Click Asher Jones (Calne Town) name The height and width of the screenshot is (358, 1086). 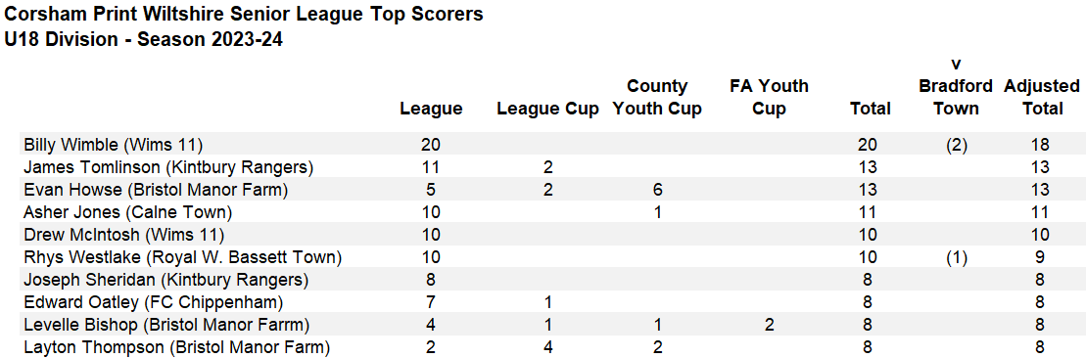pyautogui.click(x=128, y=212)
